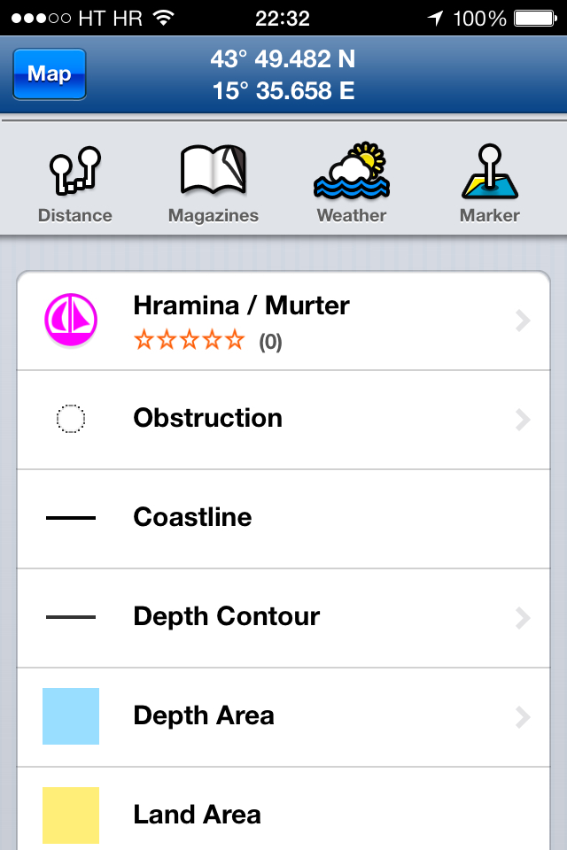567x850 pixels.
Task: Tap the coordinates display in header
Action: coord(283,74)
